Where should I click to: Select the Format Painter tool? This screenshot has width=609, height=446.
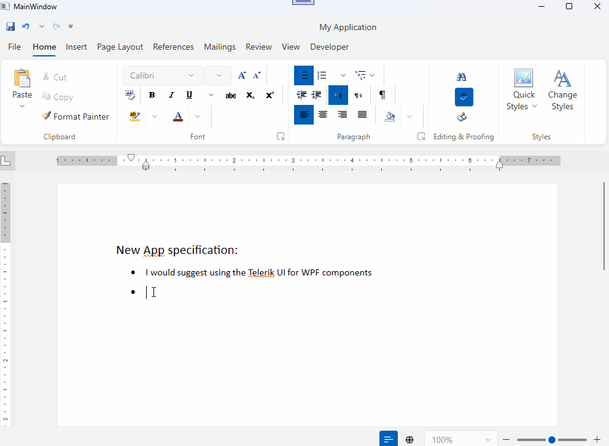click(75, 116)
